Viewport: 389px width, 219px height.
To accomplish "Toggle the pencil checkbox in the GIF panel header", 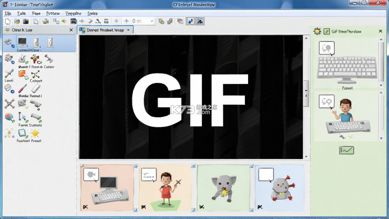I will [x=327, y=31].
